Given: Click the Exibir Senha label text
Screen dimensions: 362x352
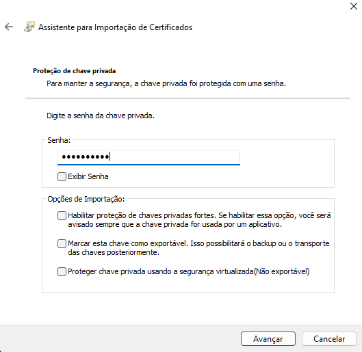Looking at the screenshot, I should 88,176.
